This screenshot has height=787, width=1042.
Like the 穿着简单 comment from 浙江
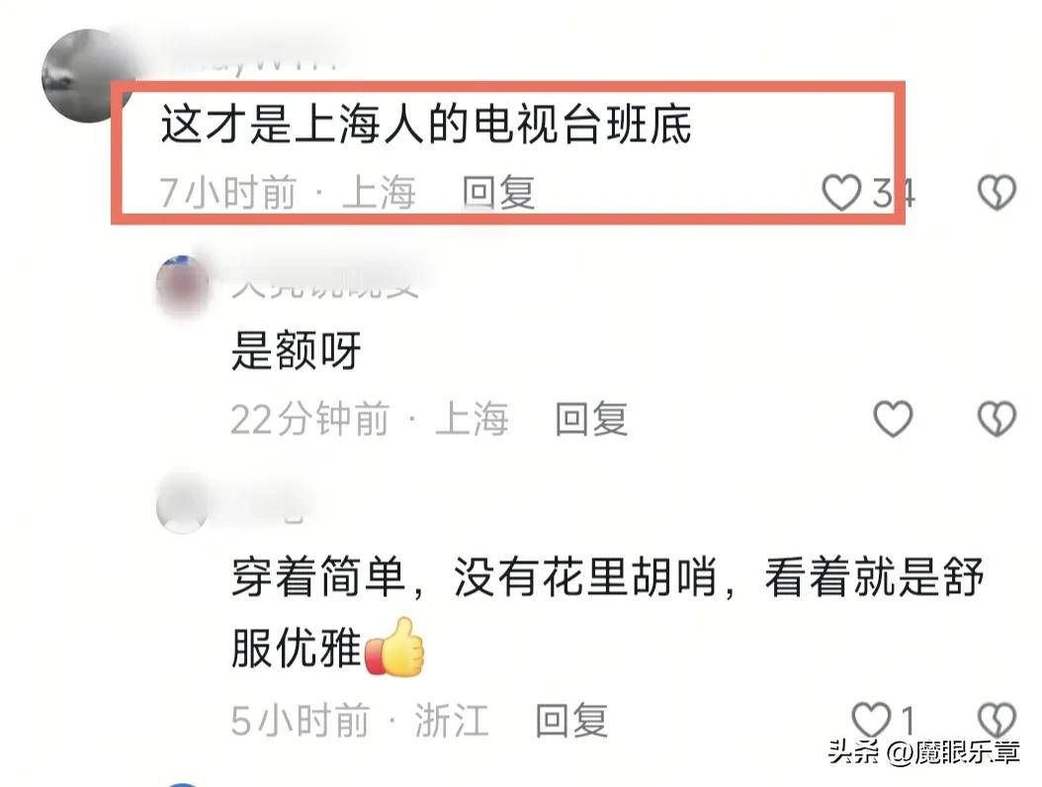point(871,720)
